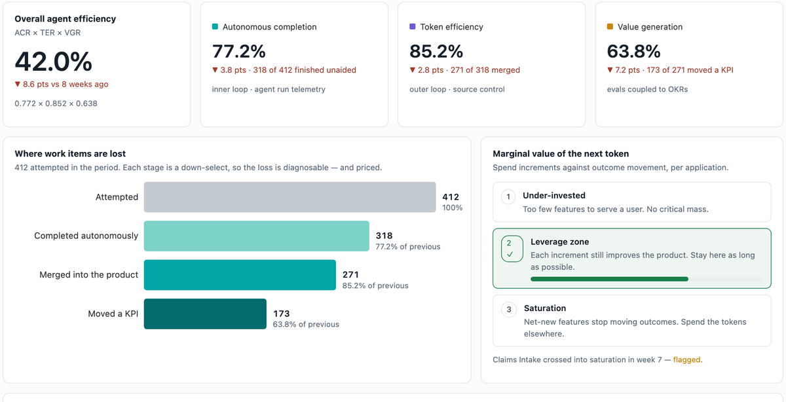This screenshot has width=786, height=402.
Task: Click the 'Completed autonomously' row label
Action: (x=86, y=236)
